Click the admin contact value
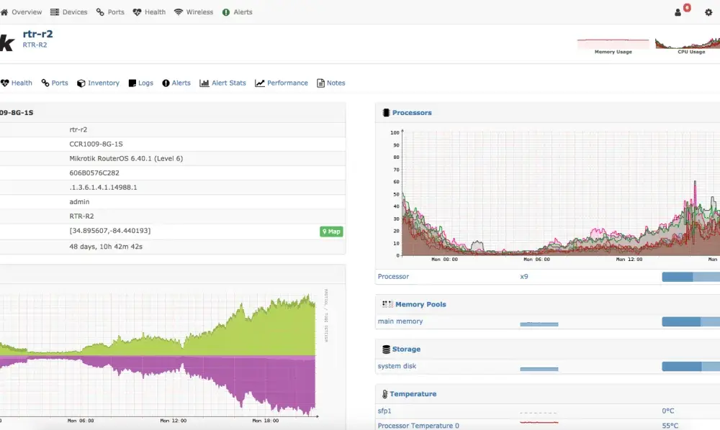This screenshot has height=430, width=720. coord(79,202)
